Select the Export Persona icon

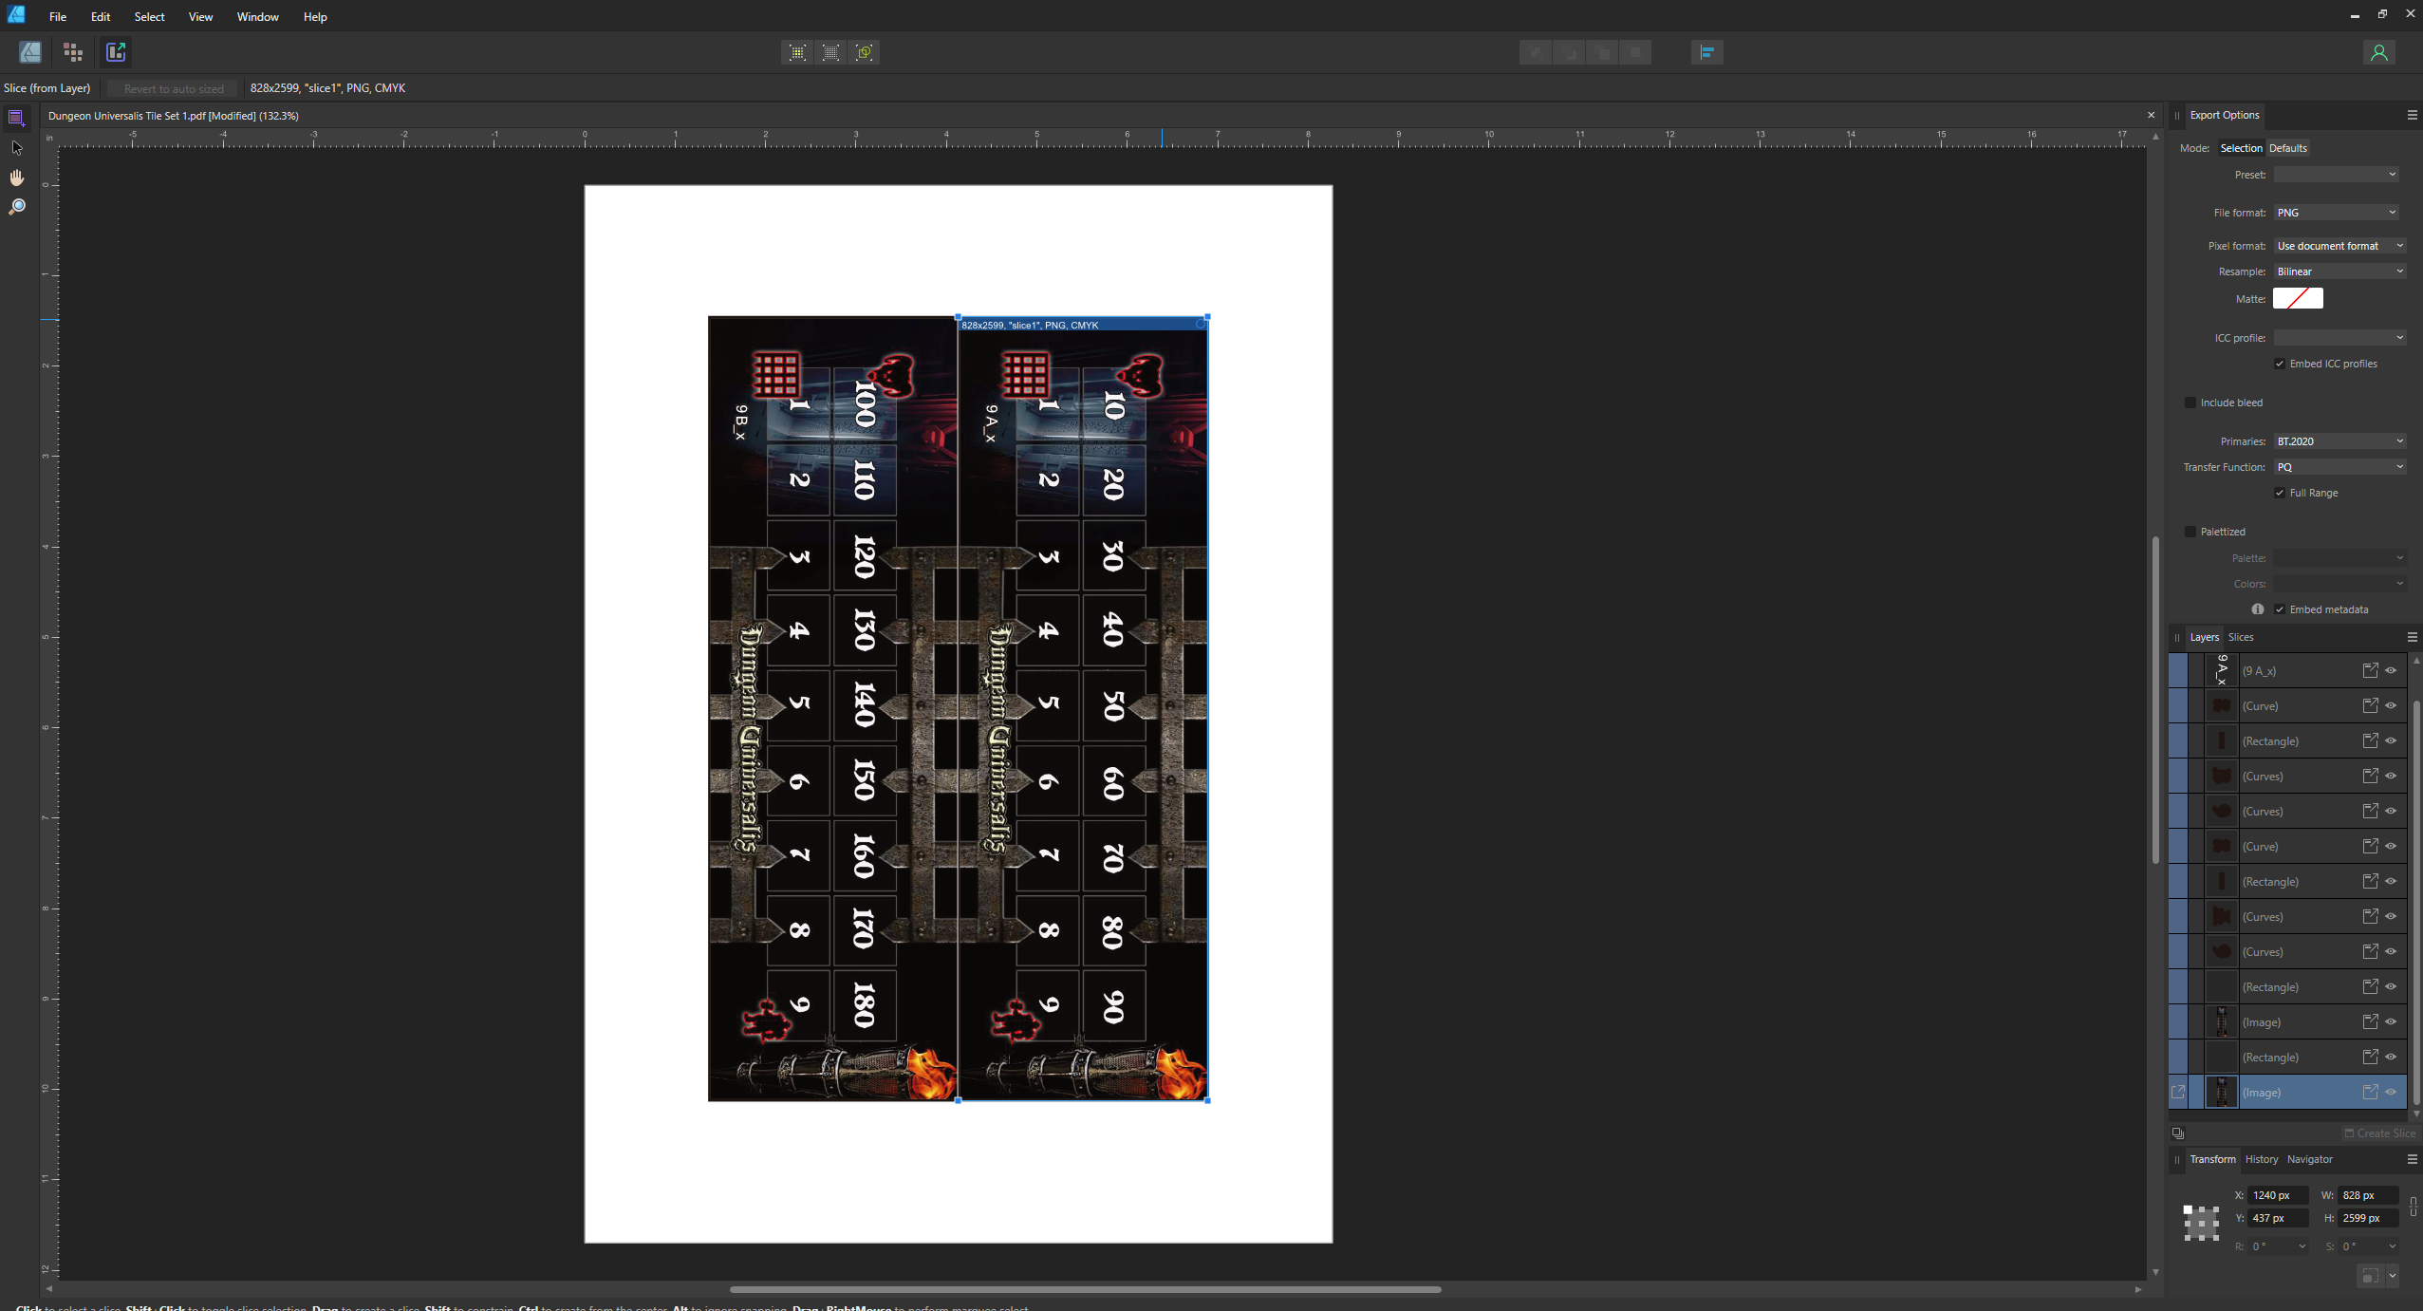coord(116,52)
